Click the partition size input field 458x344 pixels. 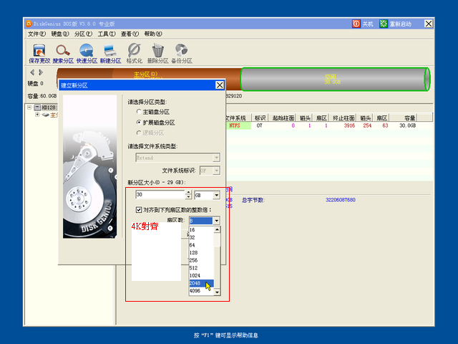pyautogui.click(x=160, y=195)
